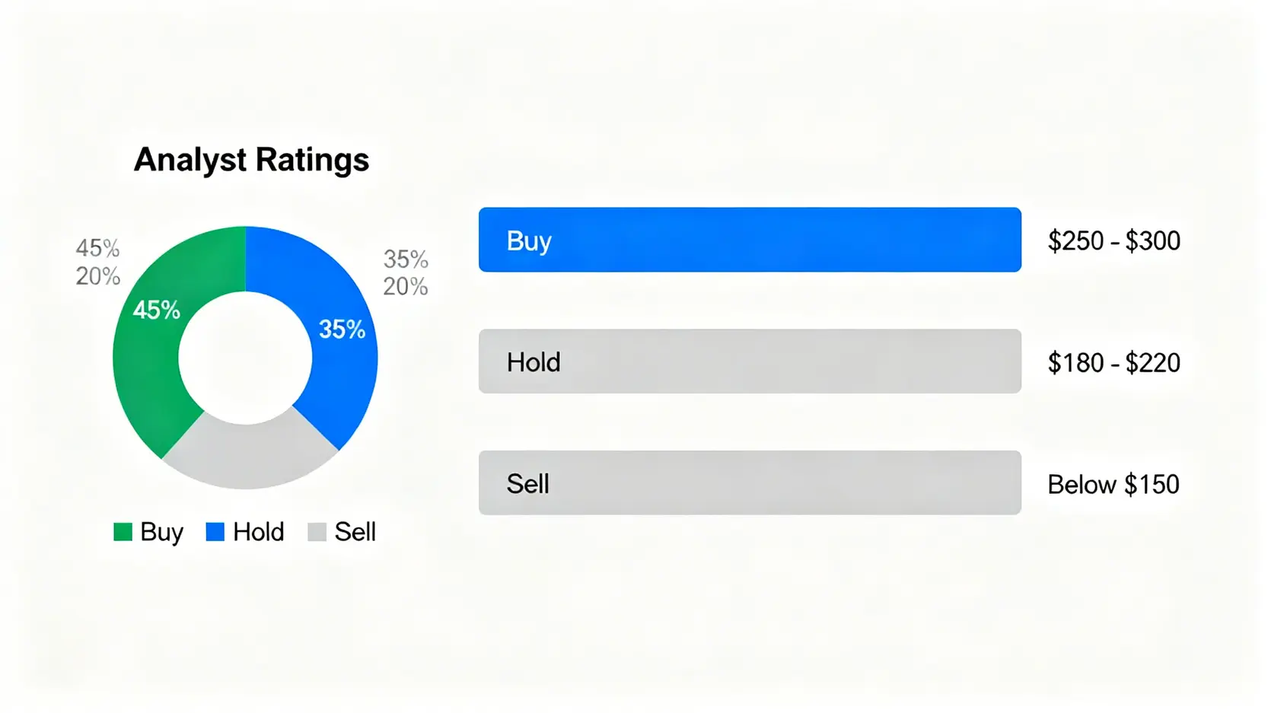
Task: Click the $250 - $300 price range
Action: tap(1113, 241)
